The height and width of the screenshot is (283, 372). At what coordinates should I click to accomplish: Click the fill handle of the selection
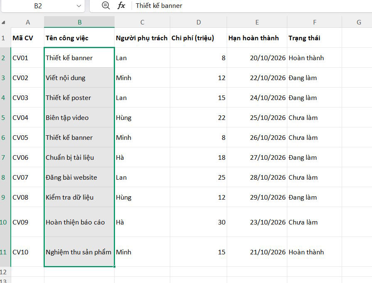[114, 267]
